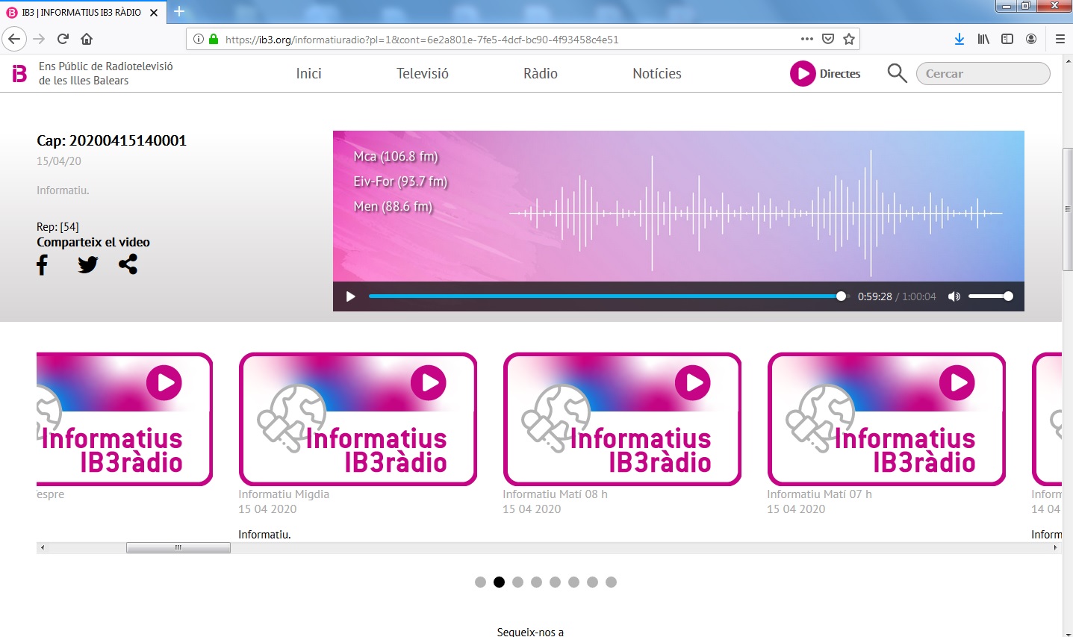Screen dimensions: 1073x637
Task: Focus the Cercar search field
Action: pos(983,73)
